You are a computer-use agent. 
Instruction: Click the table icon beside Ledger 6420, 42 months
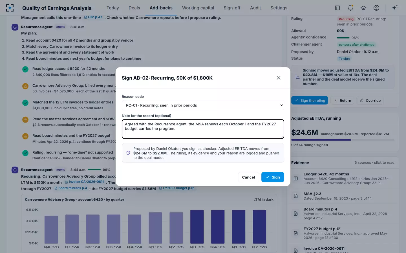[x=296, y=179]
